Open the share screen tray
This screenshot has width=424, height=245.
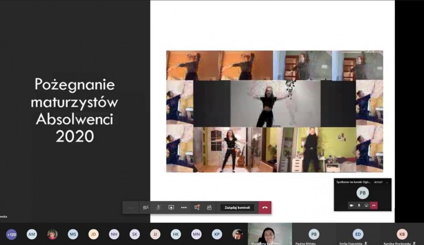click(171, 207)
